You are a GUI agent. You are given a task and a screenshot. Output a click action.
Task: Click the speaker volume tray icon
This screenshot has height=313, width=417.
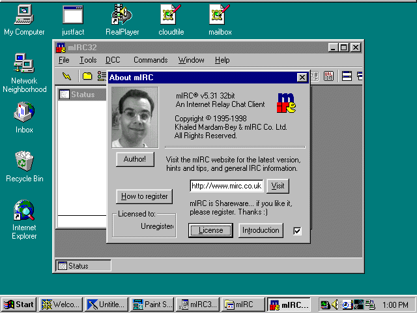coord(335,305)
